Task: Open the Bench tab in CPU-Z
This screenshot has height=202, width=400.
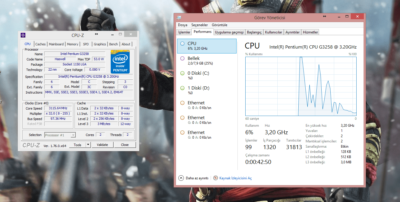Action: 114,44
